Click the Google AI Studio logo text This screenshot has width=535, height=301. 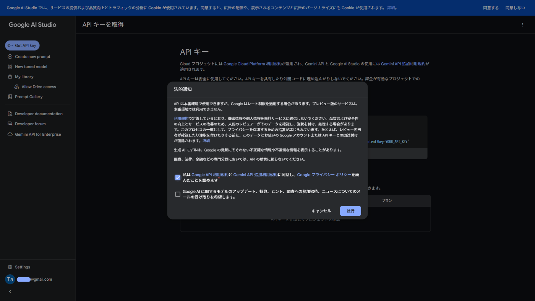32,25
